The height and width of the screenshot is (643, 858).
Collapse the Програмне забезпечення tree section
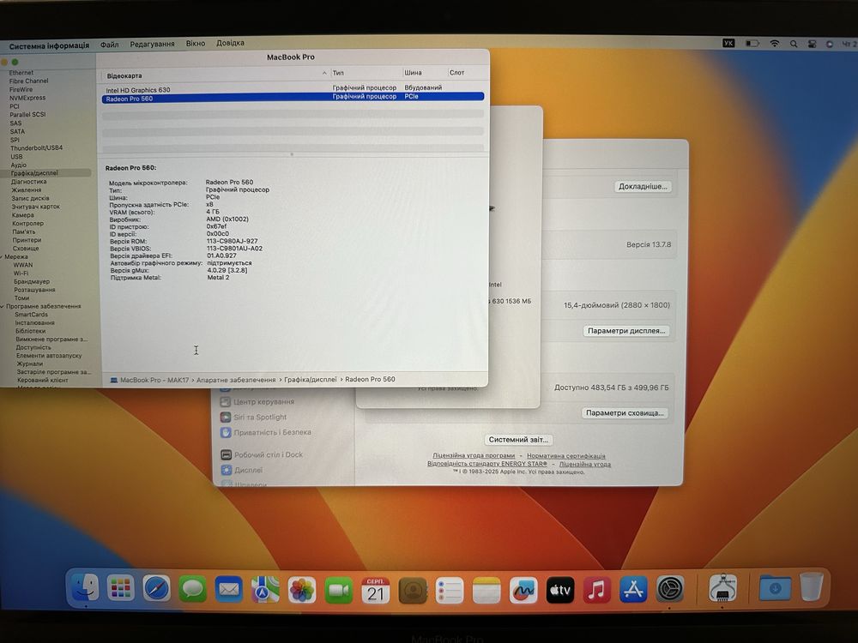pyautogui.click(x=3, y=307)
